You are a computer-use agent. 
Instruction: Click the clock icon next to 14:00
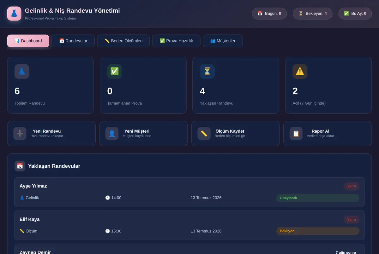(x=108, y=198)
